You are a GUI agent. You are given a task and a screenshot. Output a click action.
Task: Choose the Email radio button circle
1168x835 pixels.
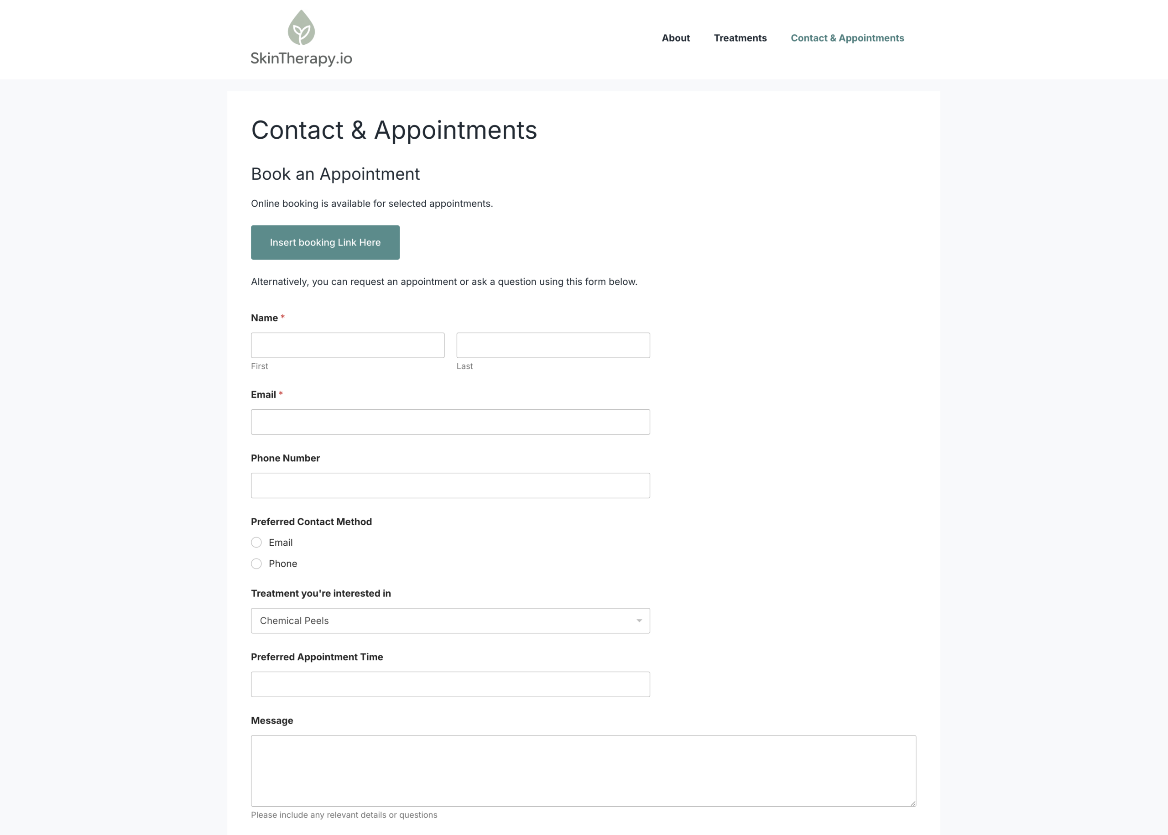(256, 543)
